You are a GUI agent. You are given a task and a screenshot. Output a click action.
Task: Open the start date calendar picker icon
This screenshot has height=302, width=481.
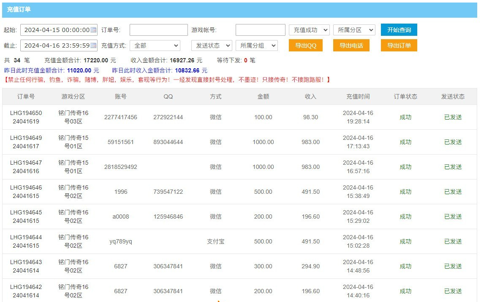click(x=93, y=30)
